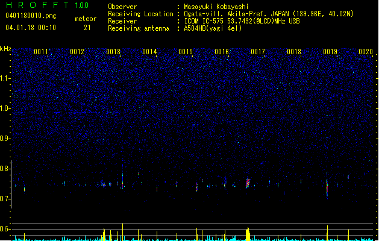Click time marker 0012
This screenshot has width=379, height=241.
pyautogui.click(x=77, y=52)
